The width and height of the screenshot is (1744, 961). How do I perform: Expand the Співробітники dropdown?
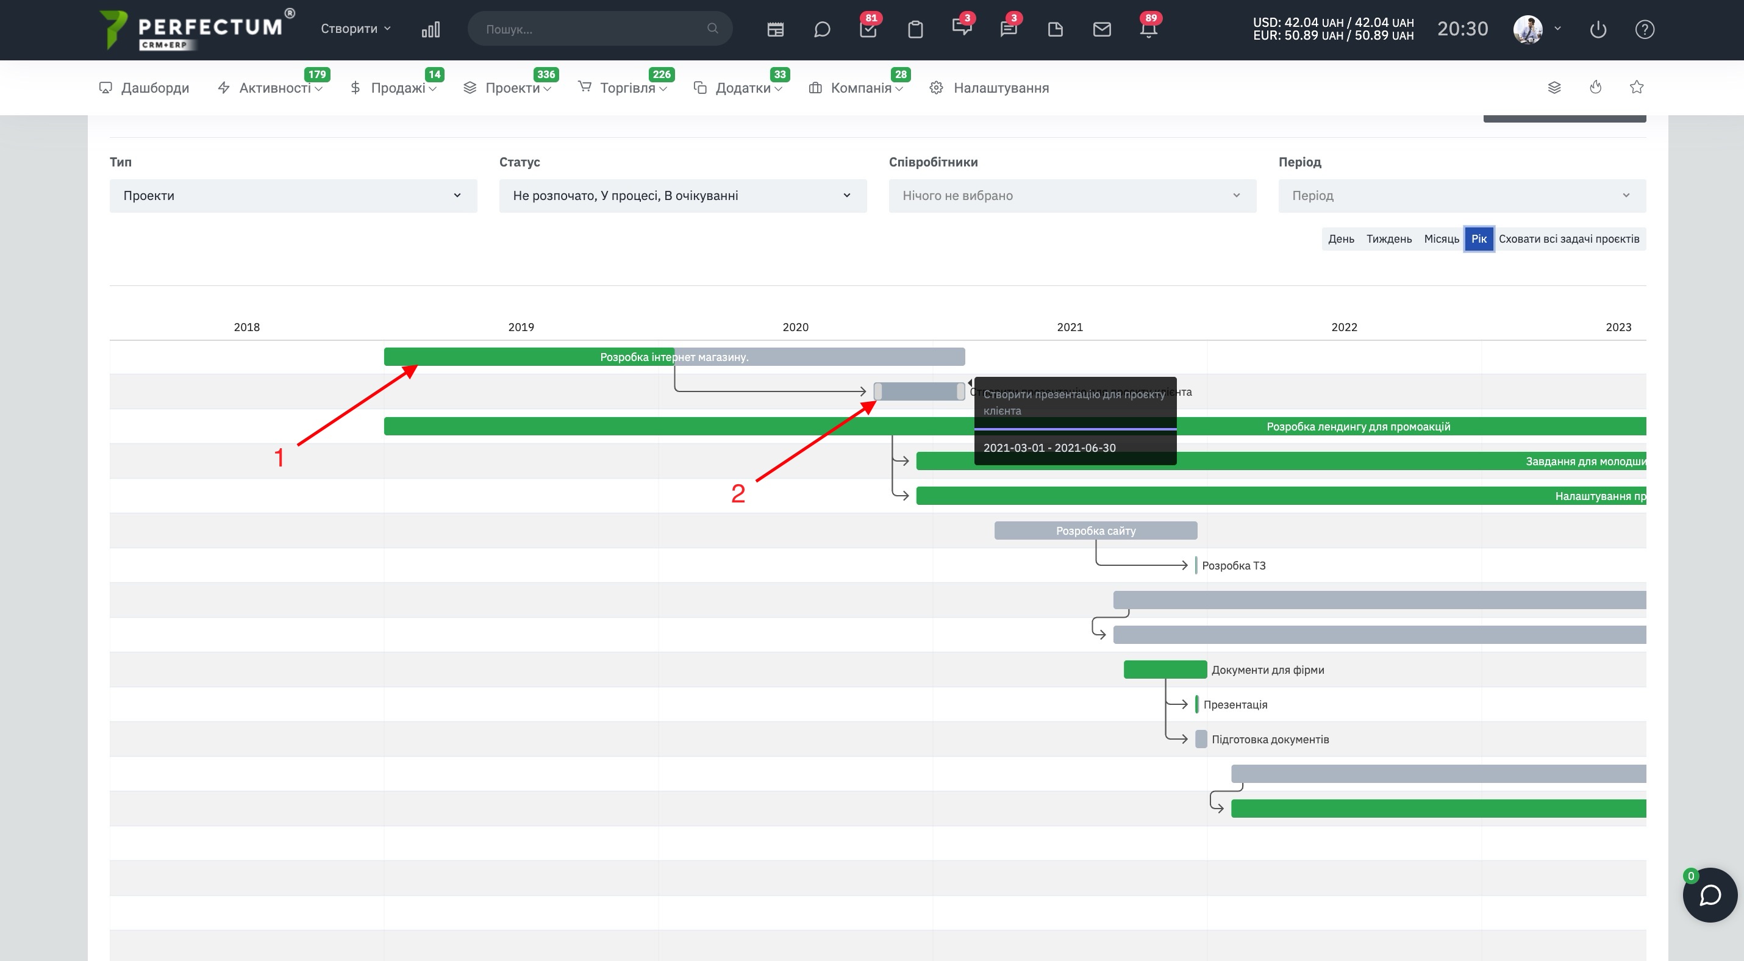[x=1072, y=196]
